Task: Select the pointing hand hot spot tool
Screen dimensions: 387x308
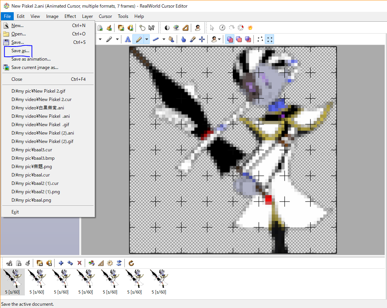Action: pos(183,39)
